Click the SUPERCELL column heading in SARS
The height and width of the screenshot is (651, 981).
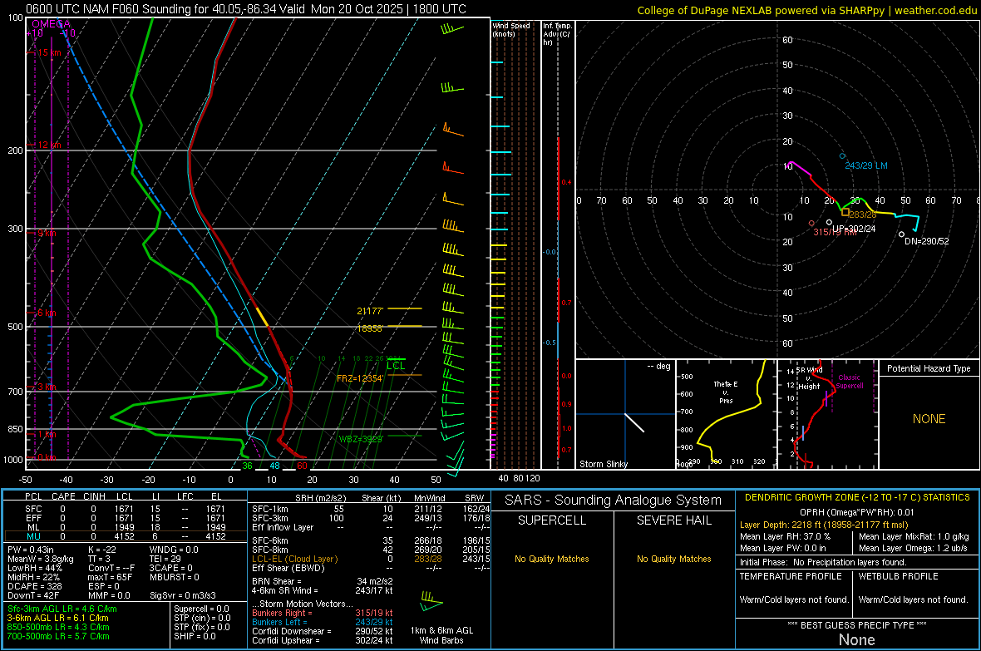tap(552, 520)
